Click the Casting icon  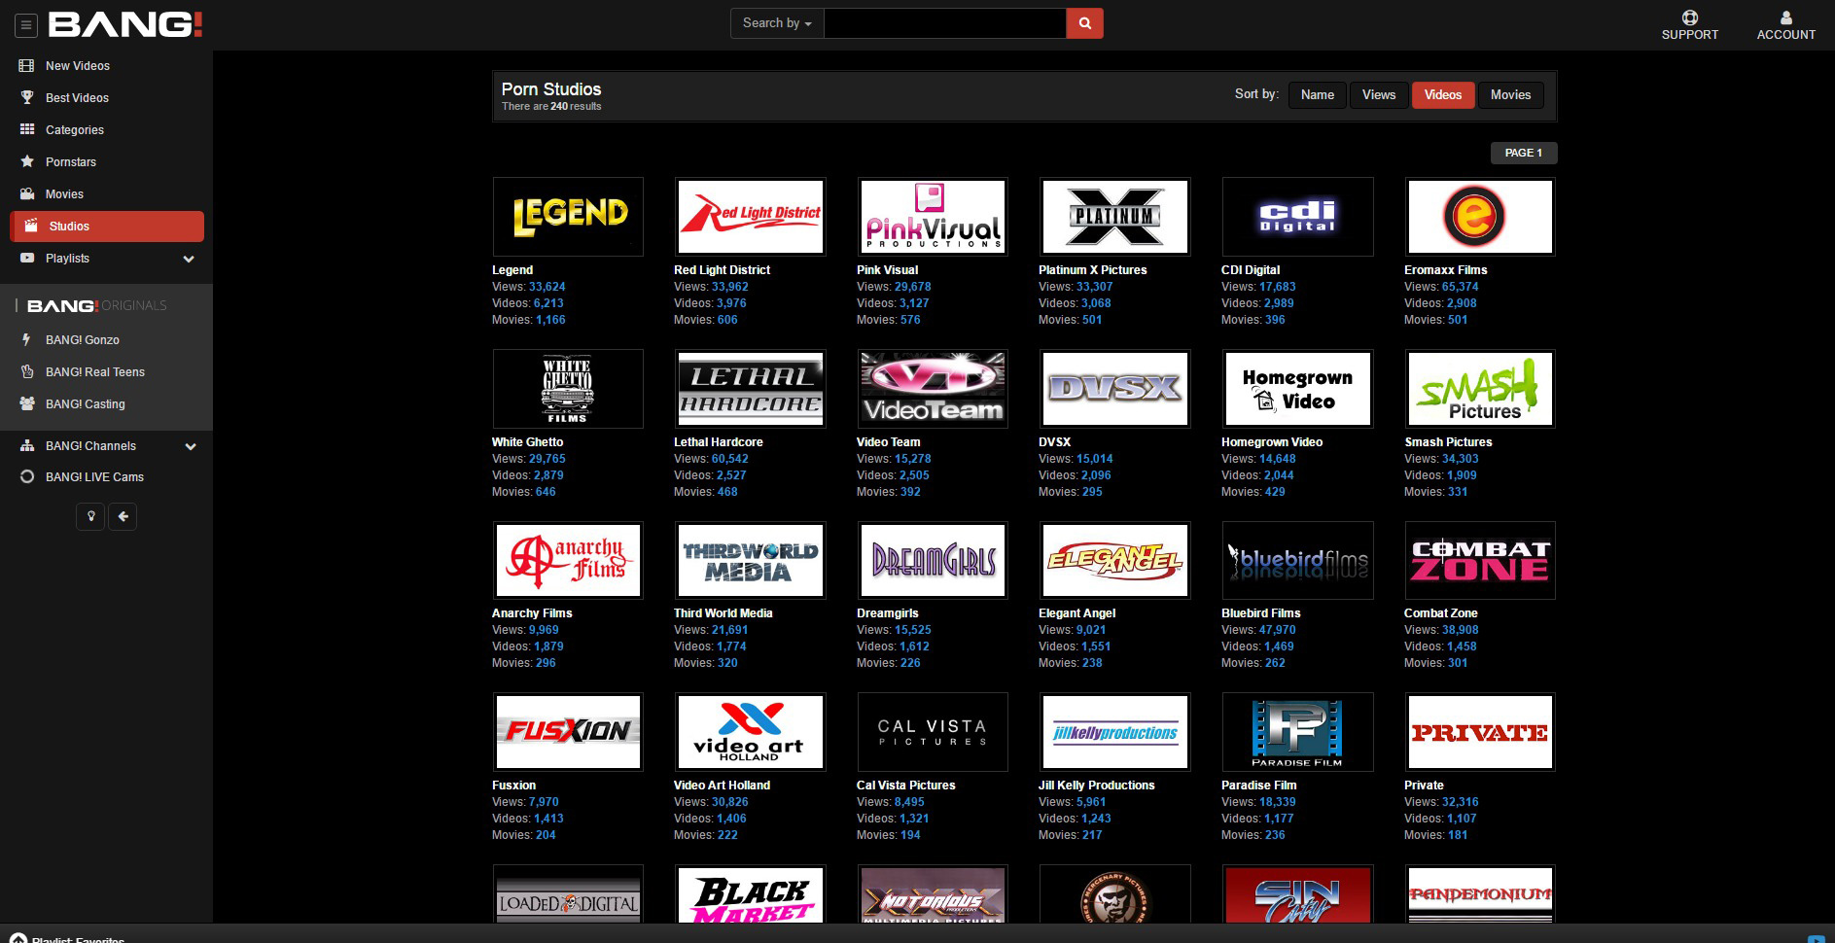[x=27, y=403]
